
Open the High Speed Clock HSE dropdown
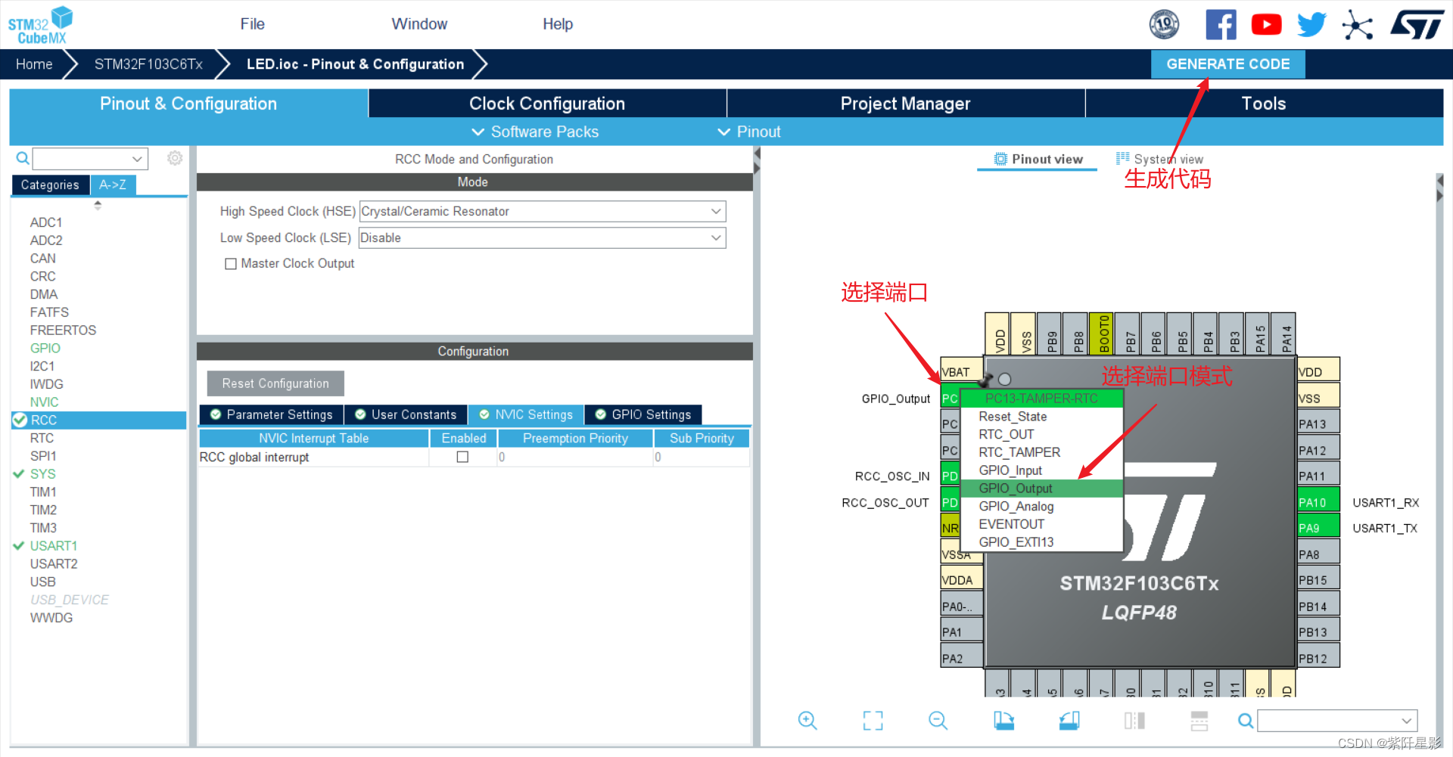pyautogui.click(x=714, y=211)
